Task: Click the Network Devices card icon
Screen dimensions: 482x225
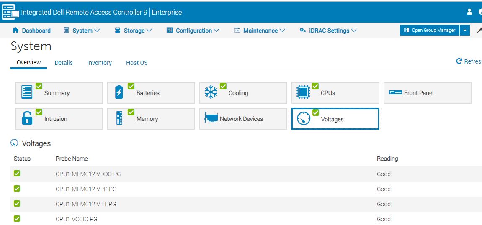Action: tap(211, 119)
